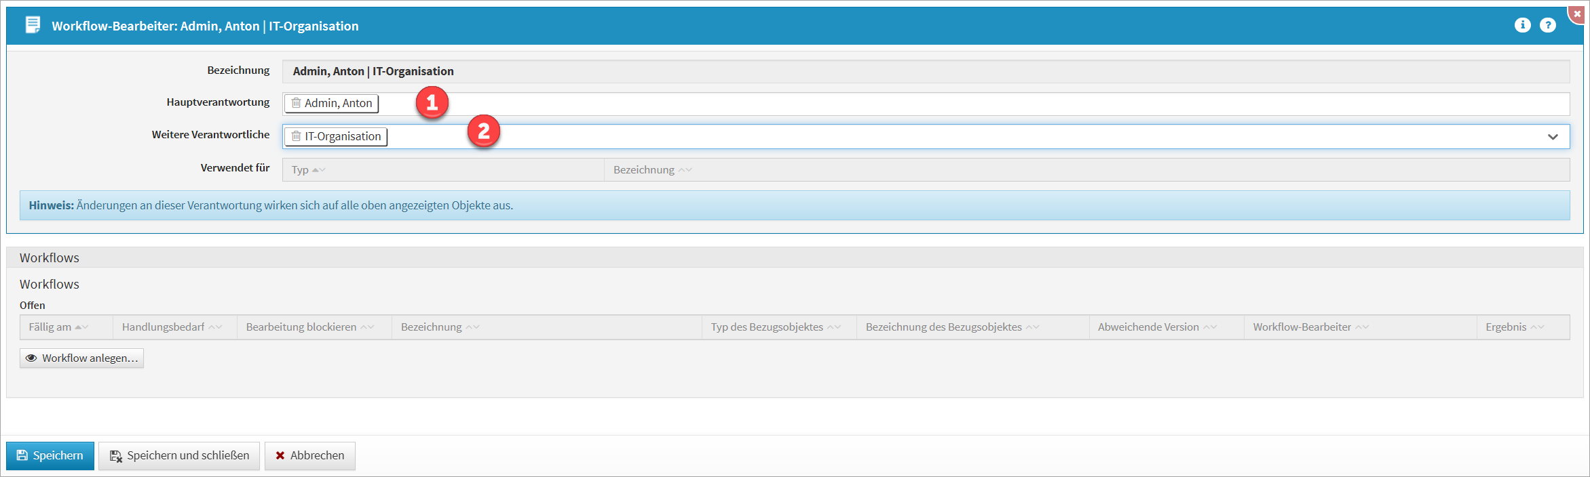This screenshot has height=477, width=1590.
Task: Click the Workflow anlegen button
Action: point(81,358)
